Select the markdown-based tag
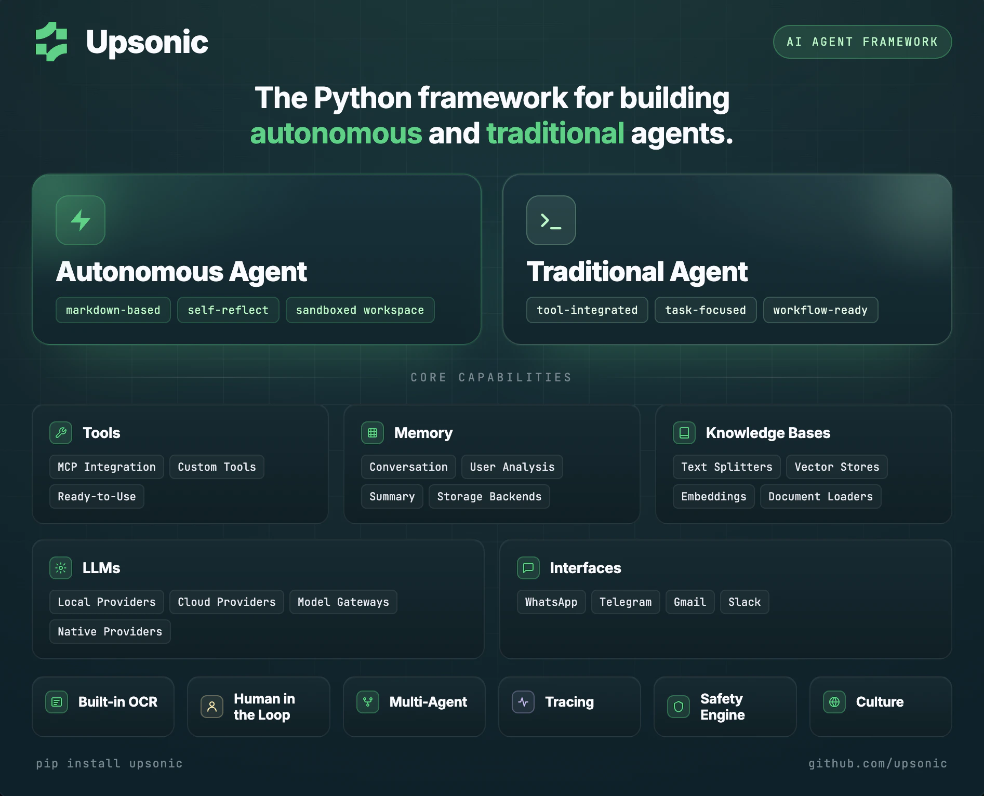 pyautogui.click(x=113, y=310)
